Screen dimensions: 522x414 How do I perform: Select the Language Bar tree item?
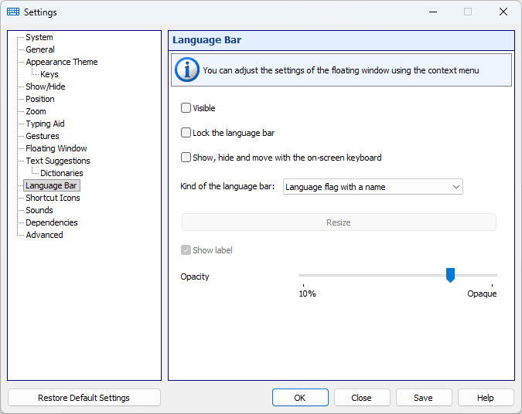coord(51,185)
